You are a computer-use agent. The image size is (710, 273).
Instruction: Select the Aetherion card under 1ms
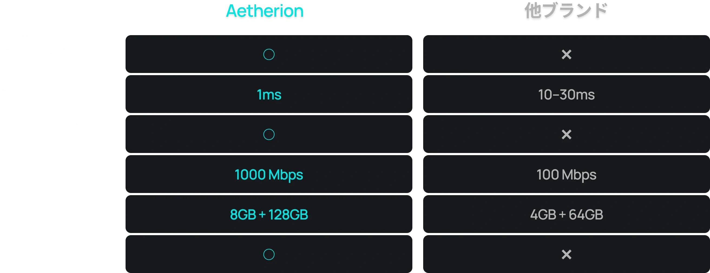pyautogui.click(x=269, y=134)
